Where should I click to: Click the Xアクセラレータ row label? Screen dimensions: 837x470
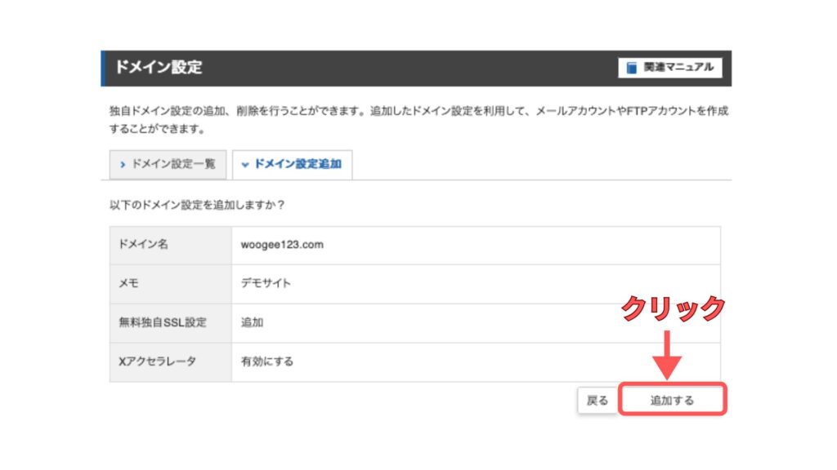[157, 361]
